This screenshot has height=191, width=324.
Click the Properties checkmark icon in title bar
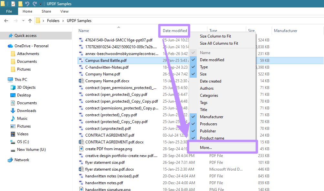coord(13,4)
